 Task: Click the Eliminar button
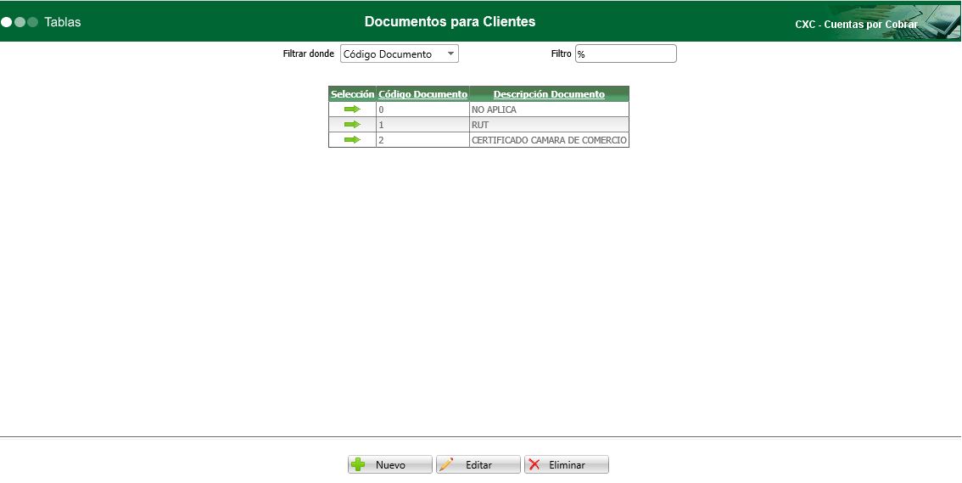[567, 464]
